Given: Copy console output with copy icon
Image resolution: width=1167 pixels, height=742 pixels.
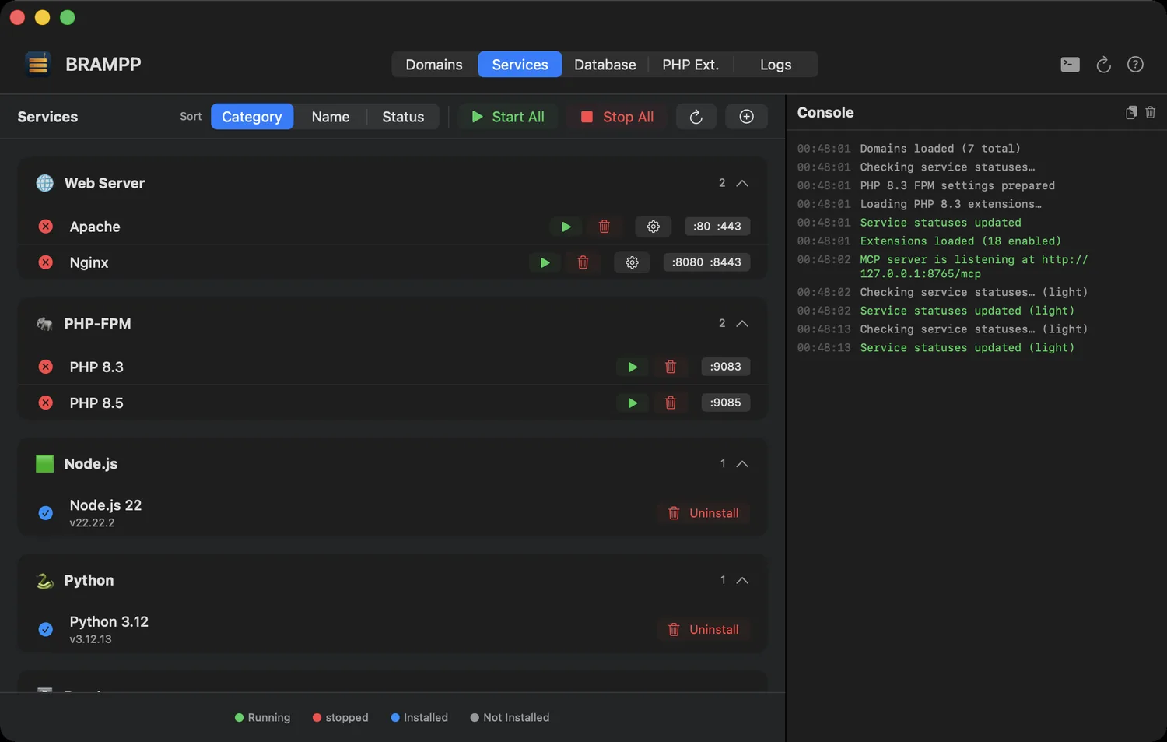Looking at the screenshot, I should (1131, 113).
